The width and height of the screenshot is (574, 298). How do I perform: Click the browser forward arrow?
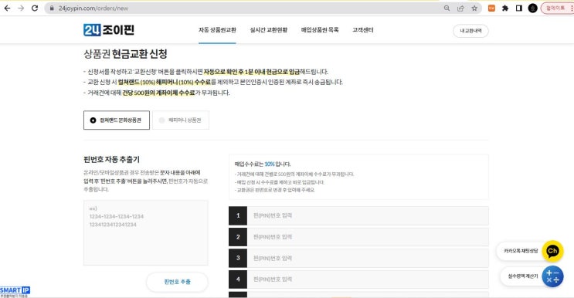click(21, 8)
